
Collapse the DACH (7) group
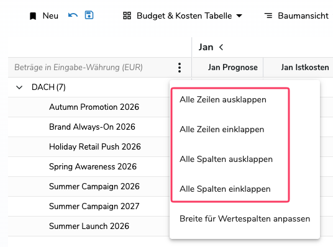click(x=19, y=88)
